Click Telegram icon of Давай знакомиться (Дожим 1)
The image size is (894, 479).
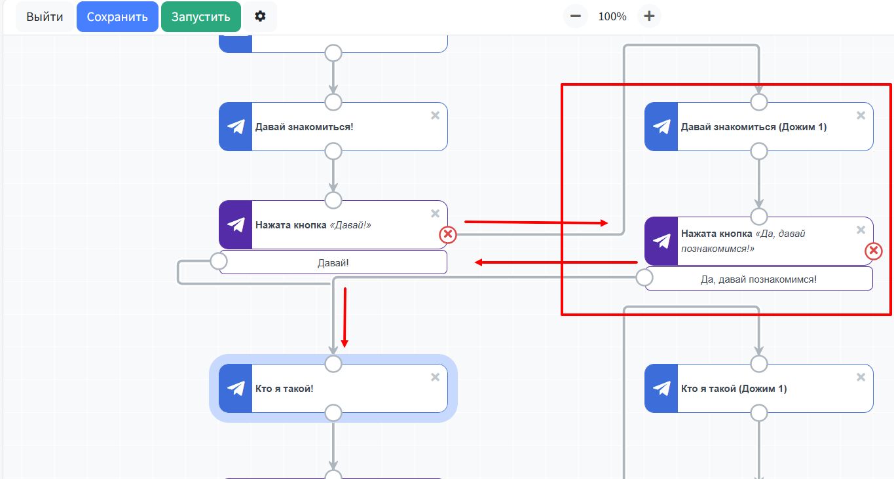tap(661, 127)
